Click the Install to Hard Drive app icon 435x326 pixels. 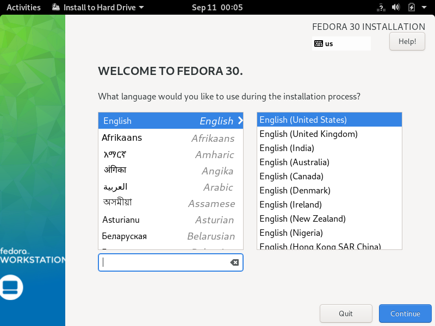(x=56, y=7)
